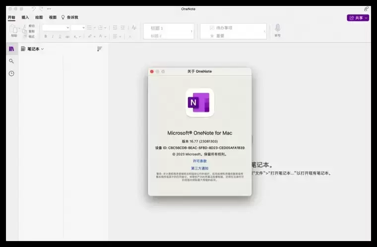Open the paste options arrow
Viewport: 377px width, 247px height.
(x=19, y=28)
